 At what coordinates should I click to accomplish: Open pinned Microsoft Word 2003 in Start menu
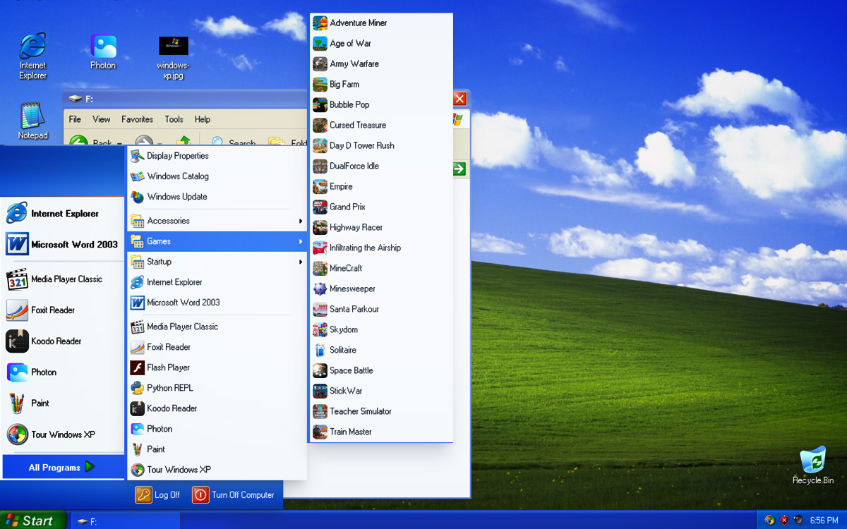coord(62,244)
